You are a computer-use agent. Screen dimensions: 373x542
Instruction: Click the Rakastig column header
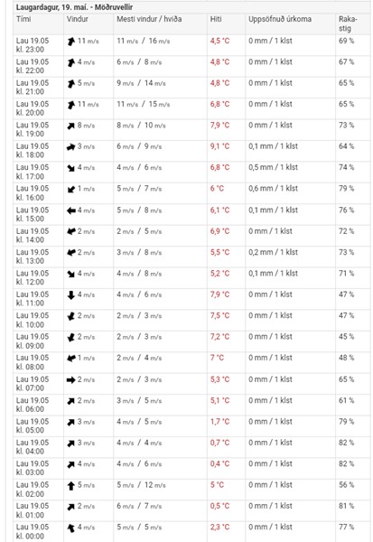(x=348, y=23)
